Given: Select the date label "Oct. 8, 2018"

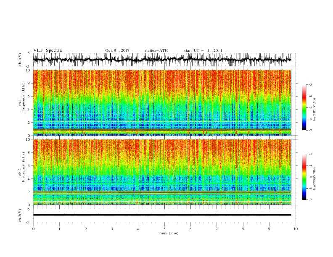Looking at the screenshot, I should pos(117,50).
